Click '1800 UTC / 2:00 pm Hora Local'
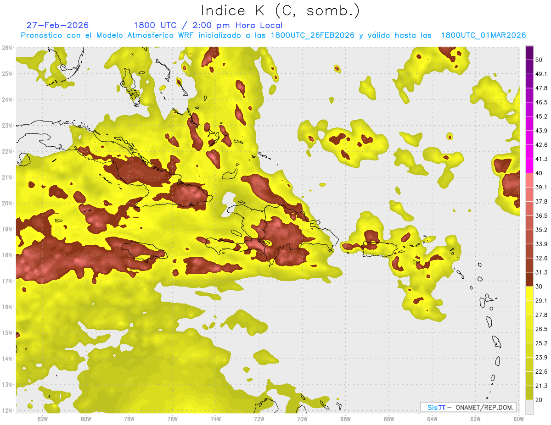The image size is (551, 425). (208, 26)
